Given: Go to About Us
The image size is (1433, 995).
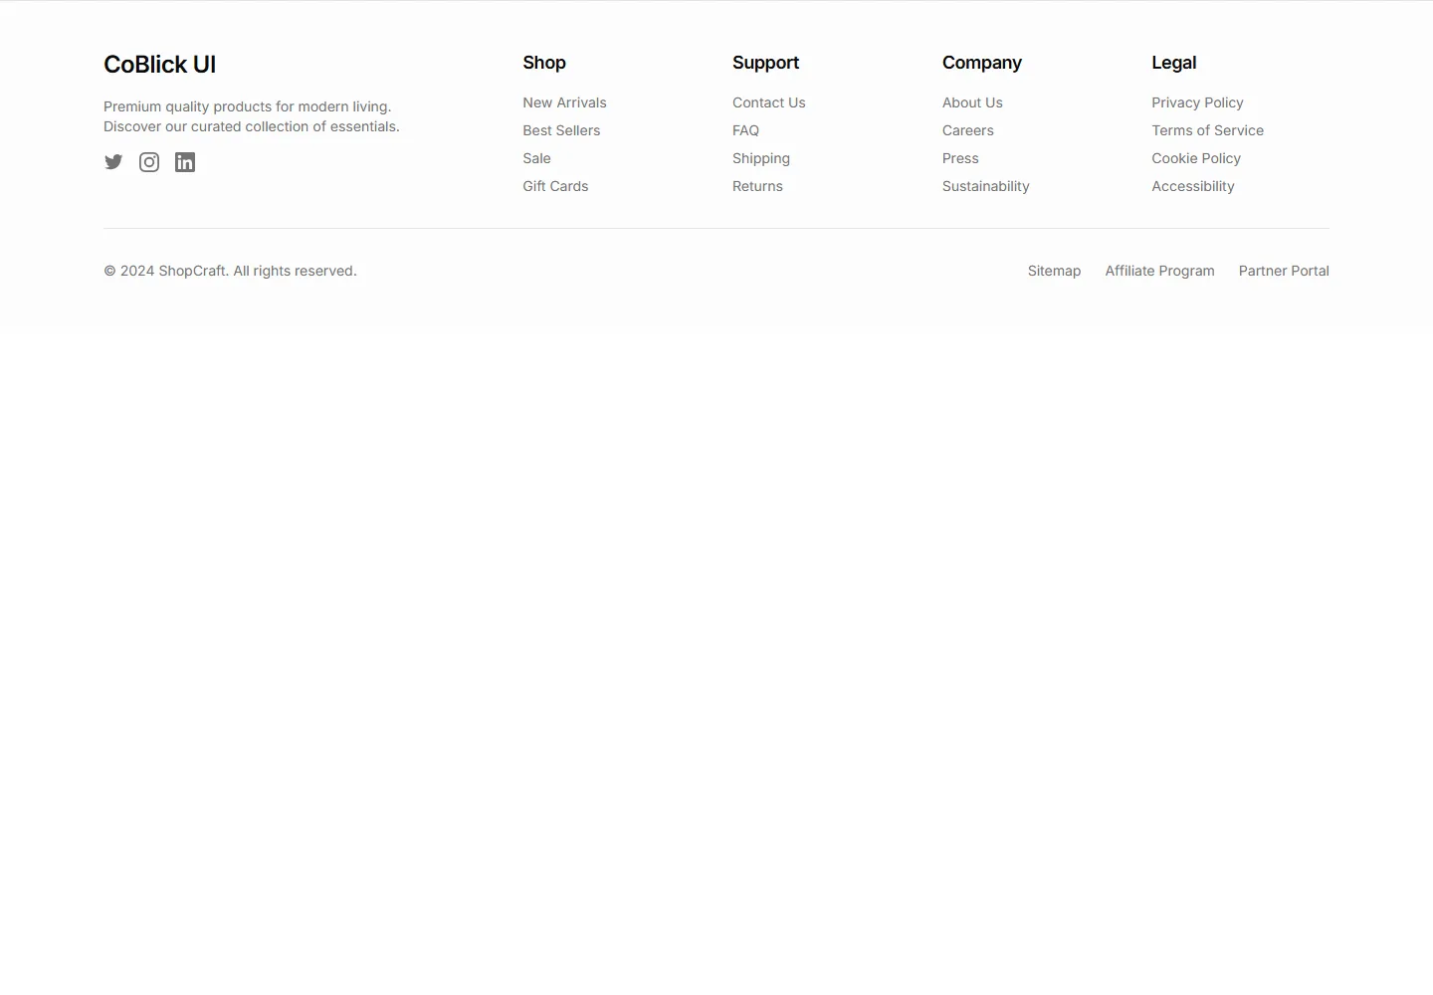Looking at the screenshot, I should (972, 102).
